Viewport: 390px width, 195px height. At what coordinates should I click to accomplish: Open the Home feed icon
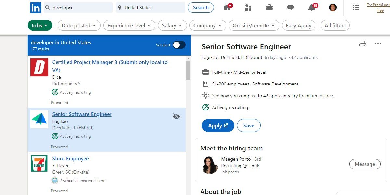[227, 7]
